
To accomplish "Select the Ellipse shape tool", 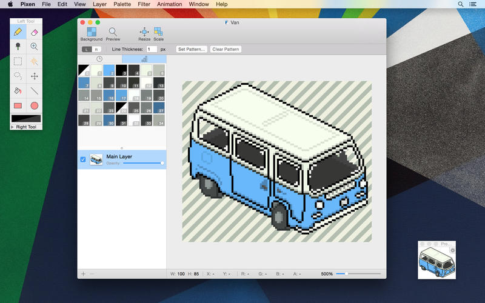I will click(35, 105).
